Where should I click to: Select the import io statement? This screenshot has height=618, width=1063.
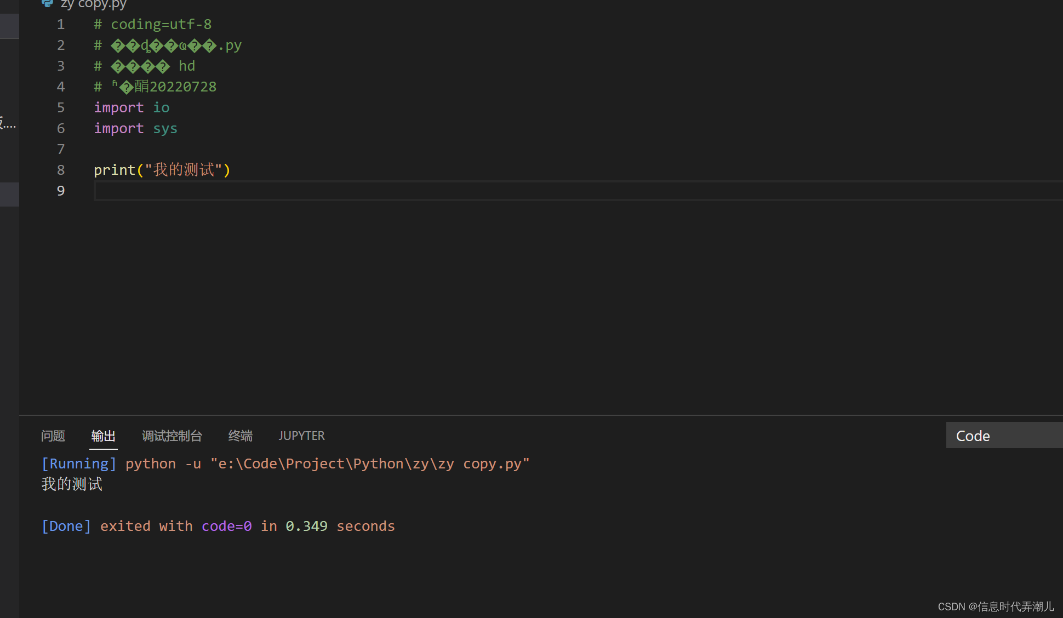[x=132, y=107]
